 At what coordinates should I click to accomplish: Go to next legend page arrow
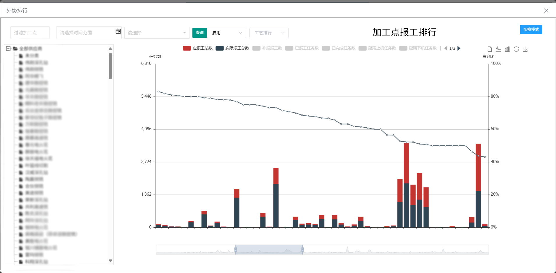(459, 48)
